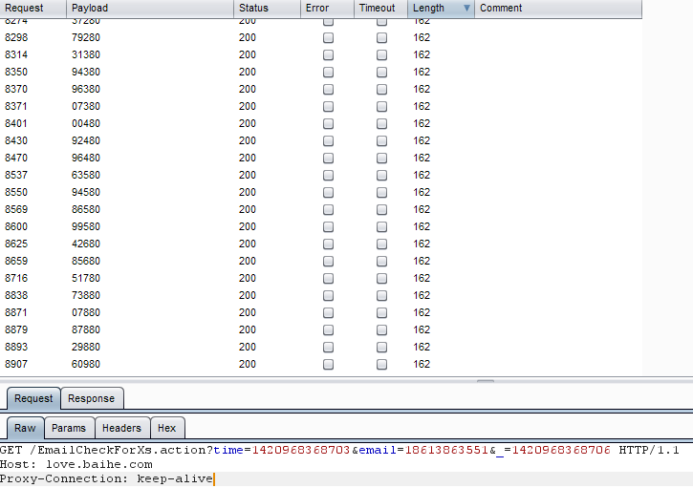
Task: Click the time parameter value 1420968368703
Action: [x=301, y=451]
